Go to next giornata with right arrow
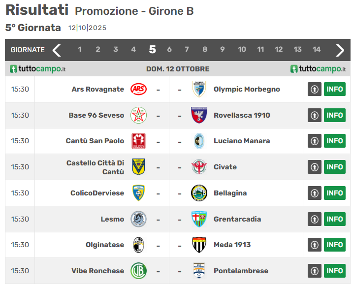This screenshot has width=353, height=288. [340, 50]
